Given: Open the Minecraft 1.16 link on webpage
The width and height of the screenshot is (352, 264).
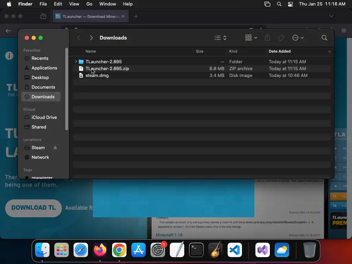Looking at the screenshot, I should pos(169,235).
